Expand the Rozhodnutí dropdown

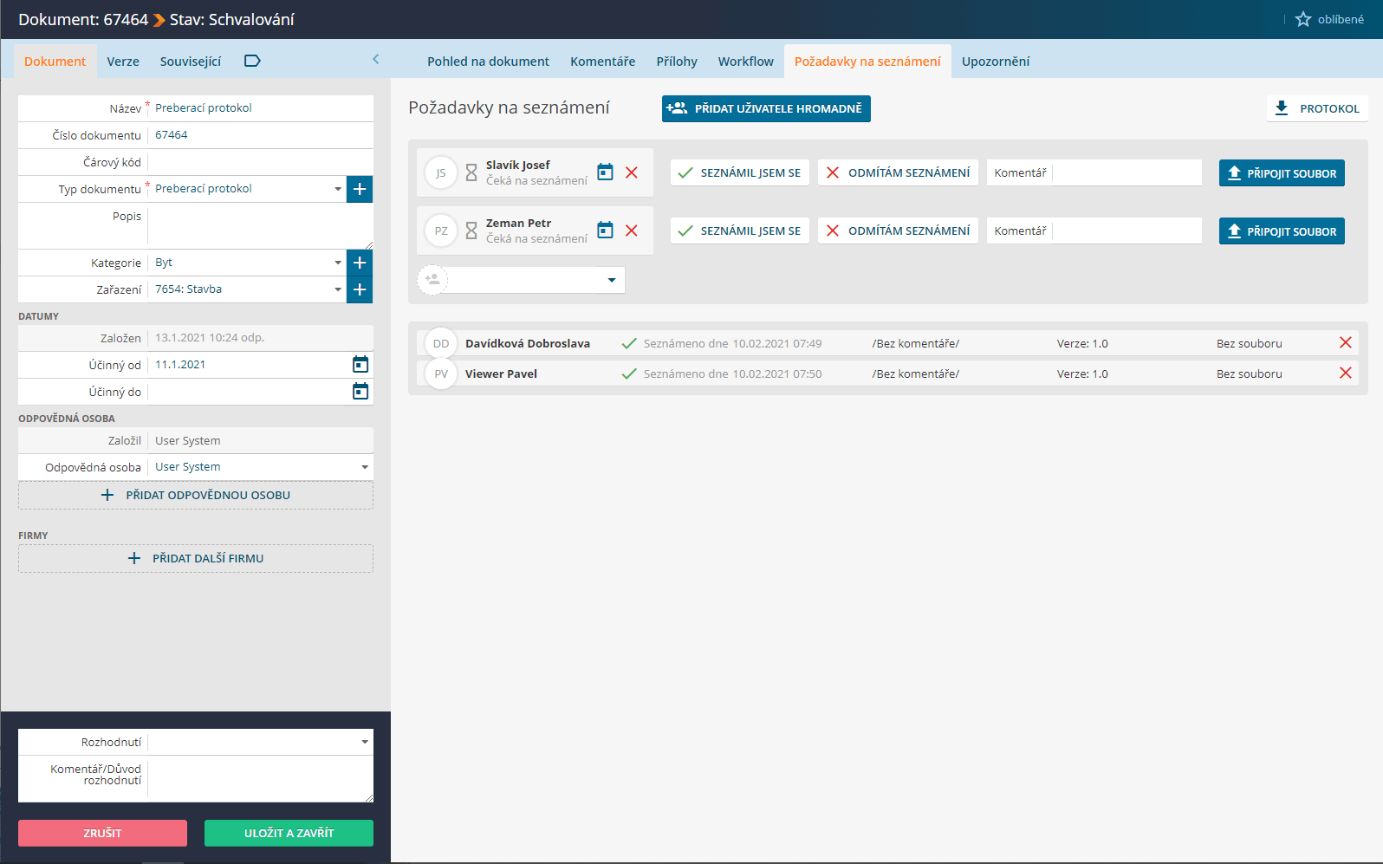tap(365, 742)
